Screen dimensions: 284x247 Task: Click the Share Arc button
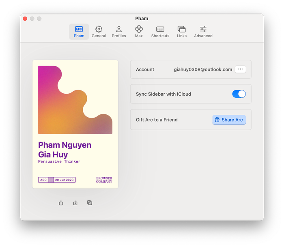(x=229, y=120)
